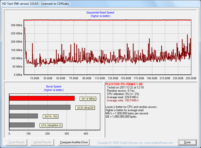The width and height of the screenshot is (201, 148).
Task: Click the 341.9 MB/s value label
Action: 88,99
